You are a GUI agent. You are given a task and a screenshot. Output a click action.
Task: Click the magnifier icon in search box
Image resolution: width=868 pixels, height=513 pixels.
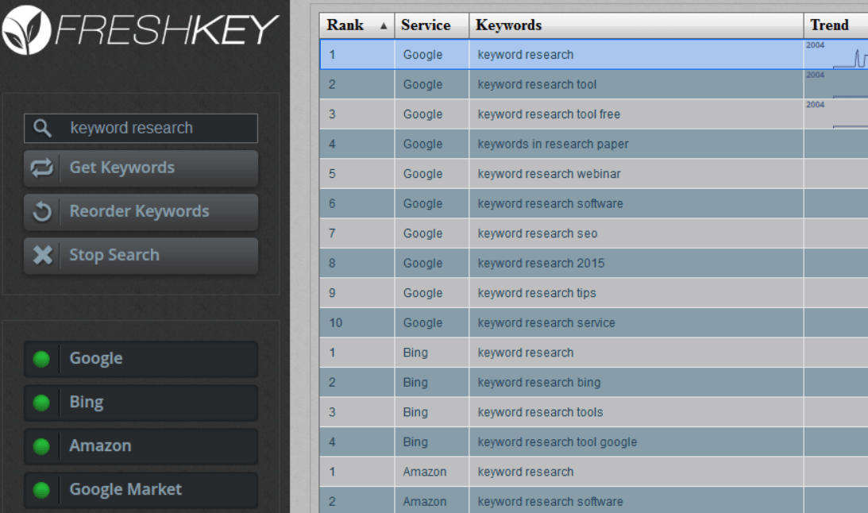click(42, 128)
